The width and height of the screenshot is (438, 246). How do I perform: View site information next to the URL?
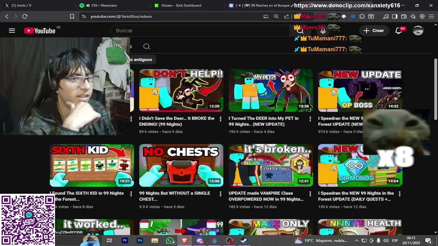click(x=84, y=16)
